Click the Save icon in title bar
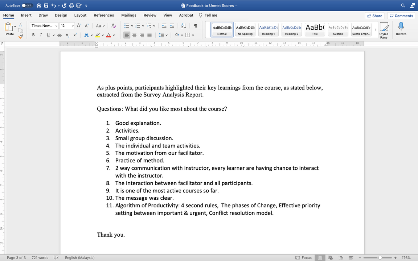This screenshot has width=418, height=261. pyautogui.click(x=46, y=5)
